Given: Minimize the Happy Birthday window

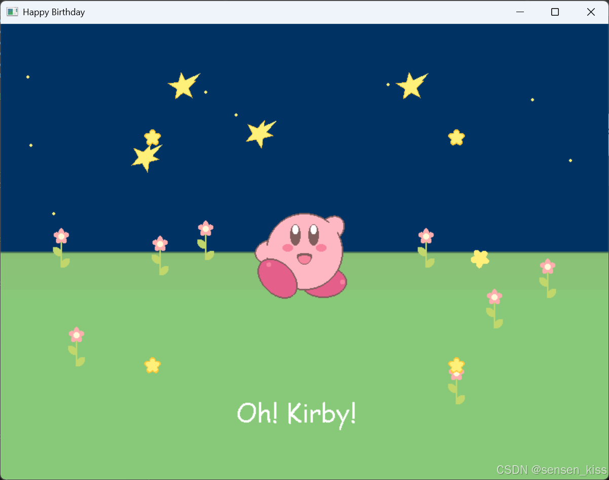Looking at the screenshot, I should 520,12.
